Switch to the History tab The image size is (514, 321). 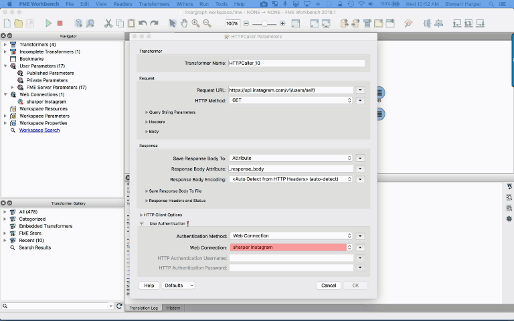tap(173, 308)
